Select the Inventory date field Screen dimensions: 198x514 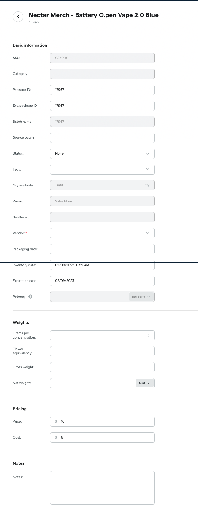click(102, 265)
